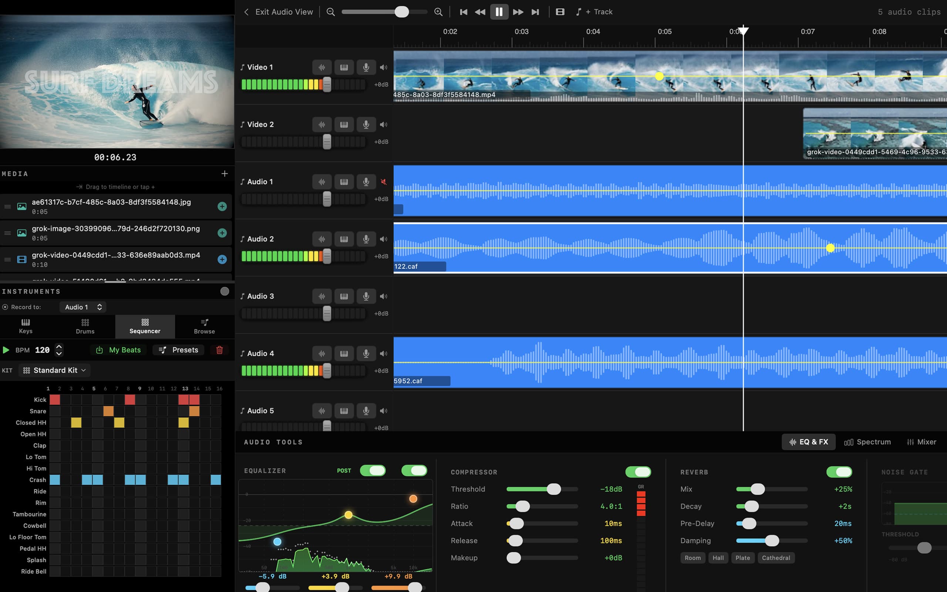
Task: Add the grok-video mp4 clip via its plus icon
Action: coord(222,259)
